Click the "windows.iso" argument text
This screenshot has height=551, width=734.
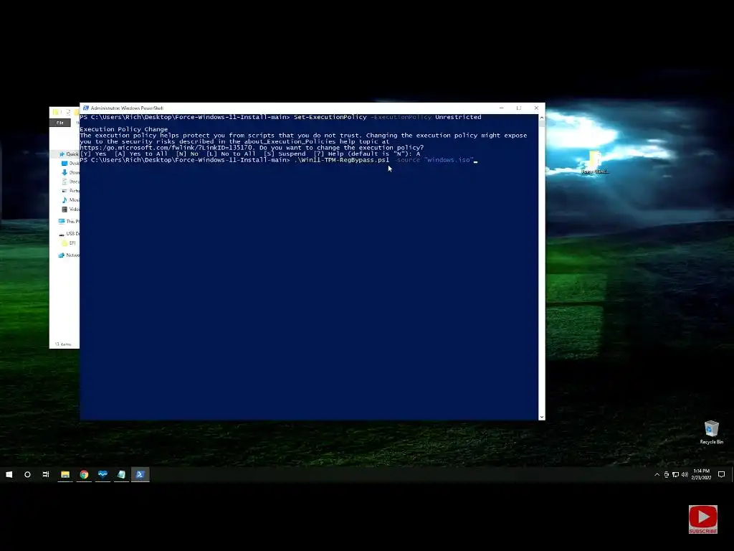tap(449, 160)
